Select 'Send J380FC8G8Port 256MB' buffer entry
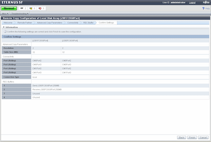 point(46,86)
